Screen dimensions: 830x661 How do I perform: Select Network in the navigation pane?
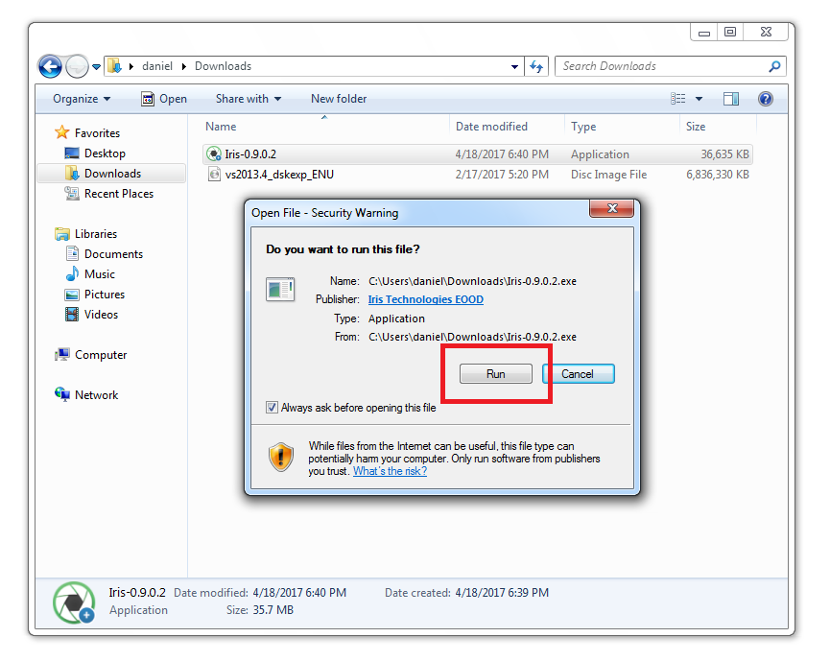96,395
